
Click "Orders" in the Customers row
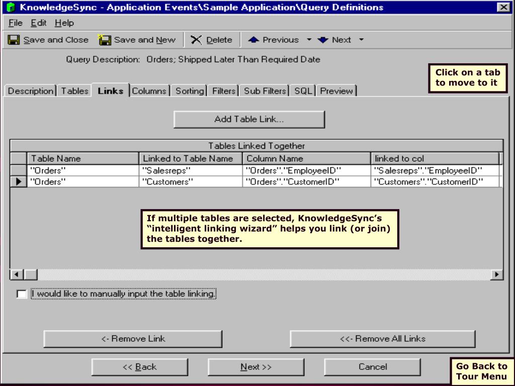(x=83, y=181)
